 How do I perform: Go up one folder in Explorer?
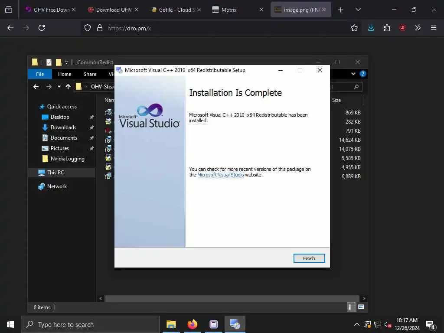(x=68, y=87)
